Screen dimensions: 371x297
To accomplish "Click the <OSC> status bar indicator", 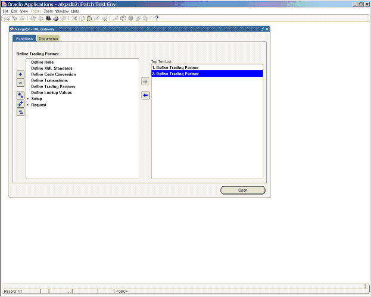I will (x=122, y=291).
